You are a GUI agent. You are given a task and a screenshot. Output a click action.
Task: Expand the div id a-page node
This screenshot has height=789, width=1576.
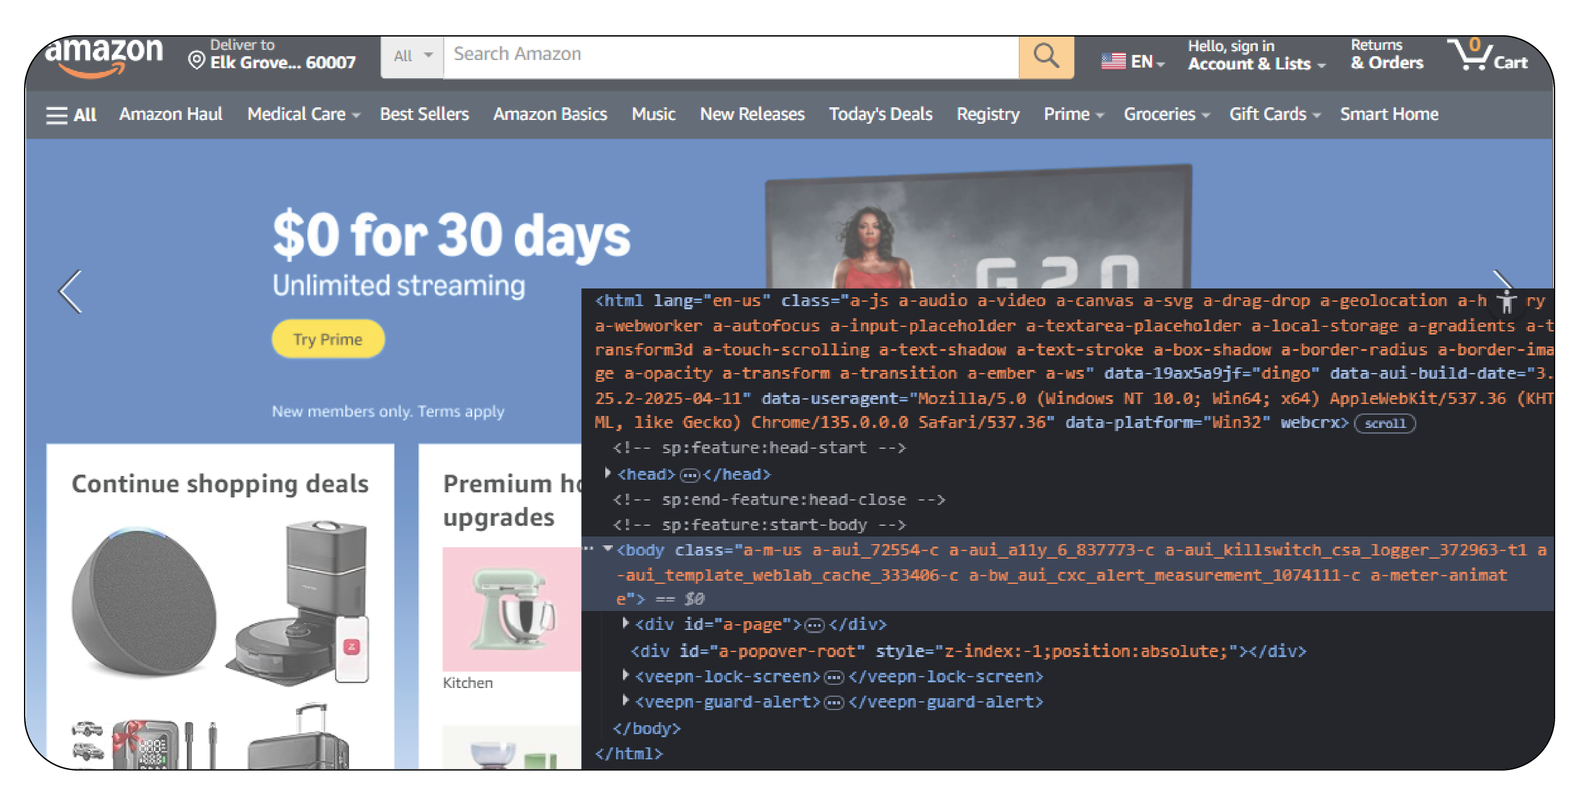(625, 624)
